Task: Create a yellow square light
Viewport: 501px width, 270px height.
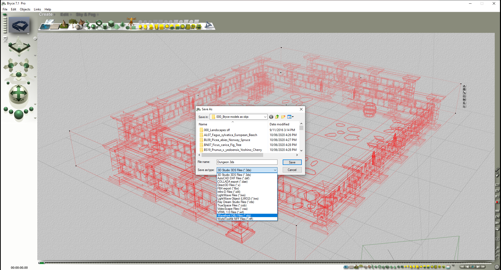Action: (x=161, y=27)
